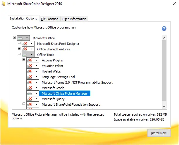Screen dimensions: 179x145
Task: Select the highlighted Microsoft Office Picture Manager label
Action: pos(65,93)
